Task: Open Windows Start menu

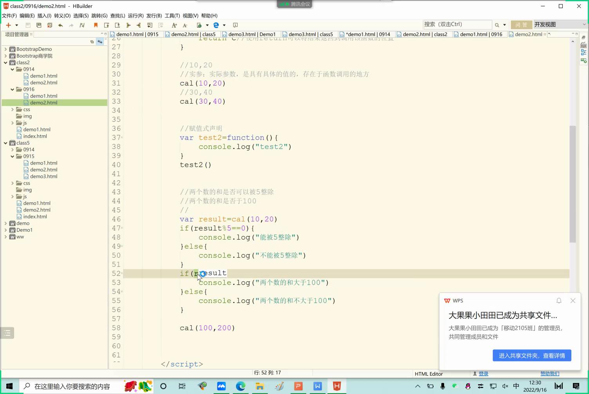Action: coord(9,386)
